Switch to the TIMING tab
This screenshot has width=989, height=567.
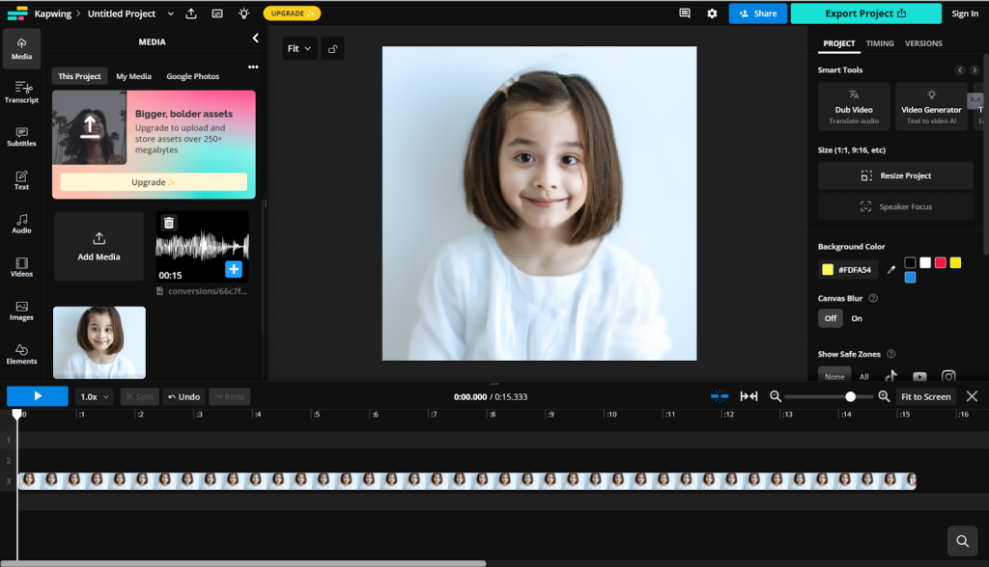pyautogui.click(x=880, y=43)
